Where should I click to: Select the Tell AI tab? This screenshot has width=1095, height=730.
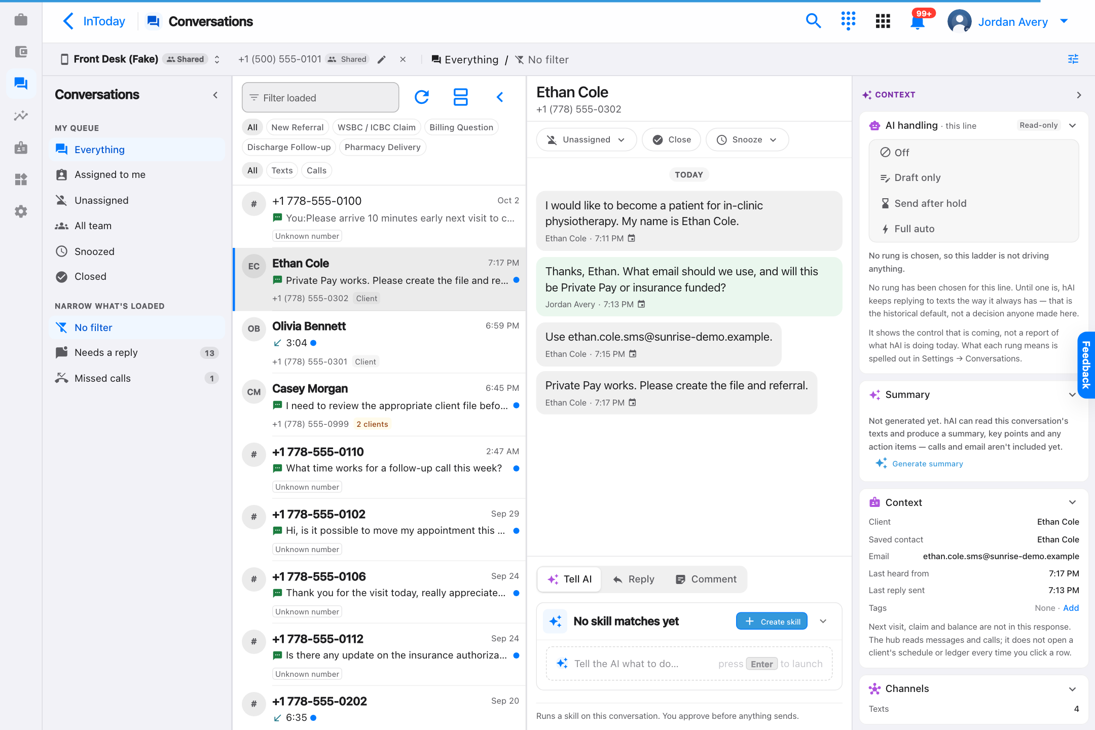pos(570,579)
